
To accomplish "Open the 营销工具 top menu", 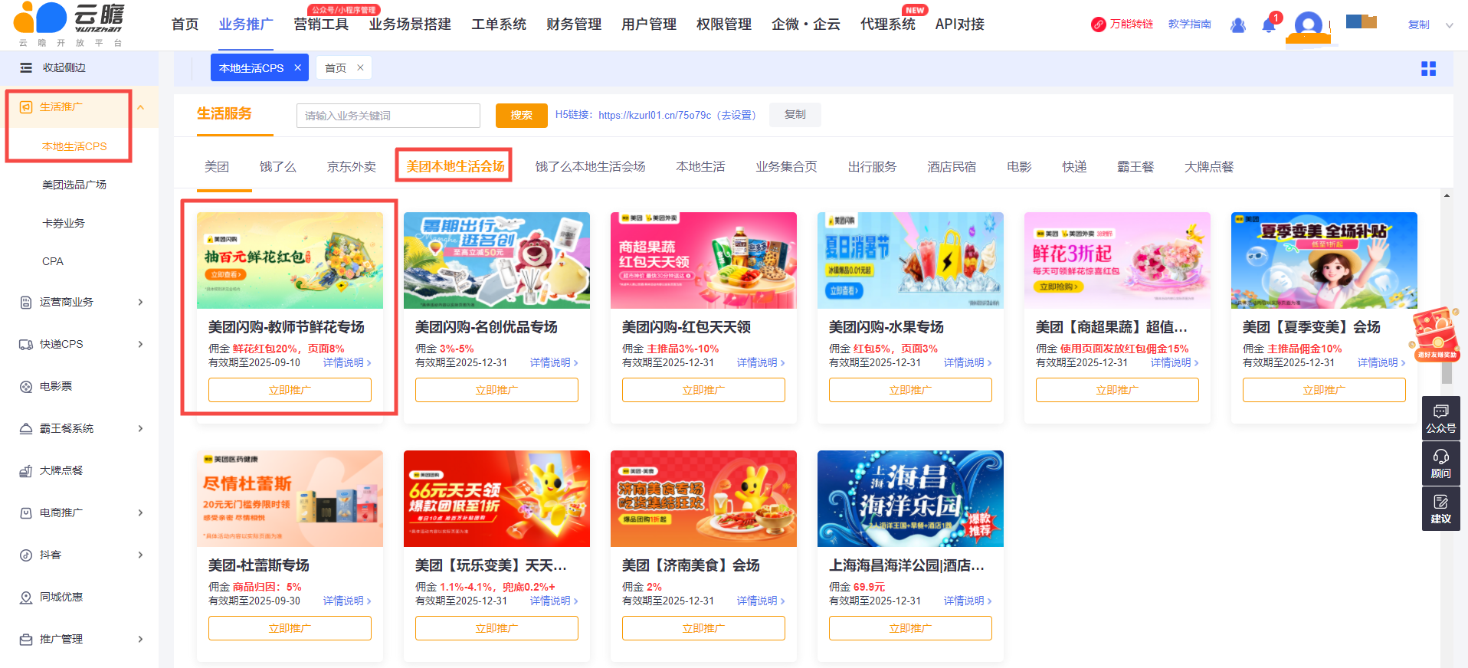I will click(321, 25).
